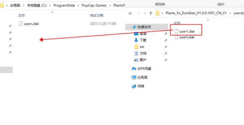Sort by 名称 column in left window
The image size is (244, 125).
click(x=22, y=15)
